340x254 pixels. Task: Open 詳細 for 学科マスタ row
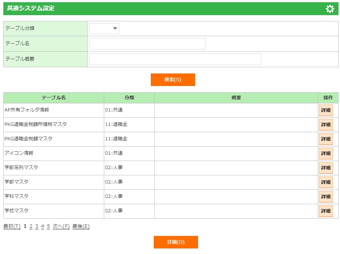326,197
